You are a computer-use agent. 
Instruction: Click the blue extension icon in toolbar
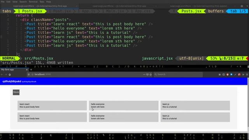click(231, 74)
